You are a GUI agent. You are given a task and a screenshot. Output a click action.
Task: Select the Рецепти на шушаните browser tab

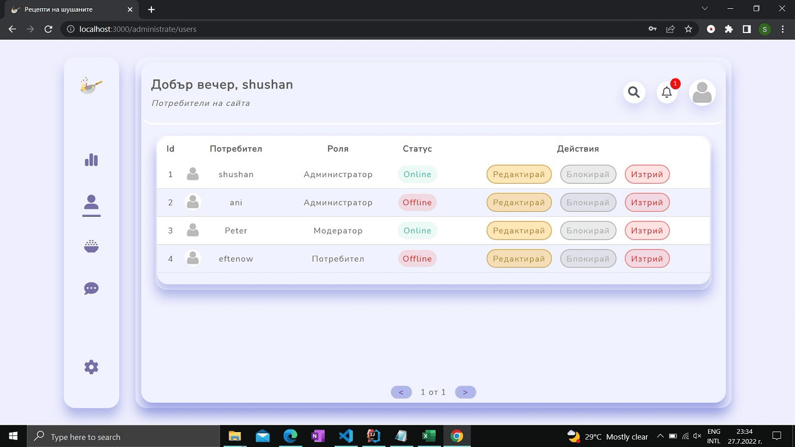click(71, 10)
